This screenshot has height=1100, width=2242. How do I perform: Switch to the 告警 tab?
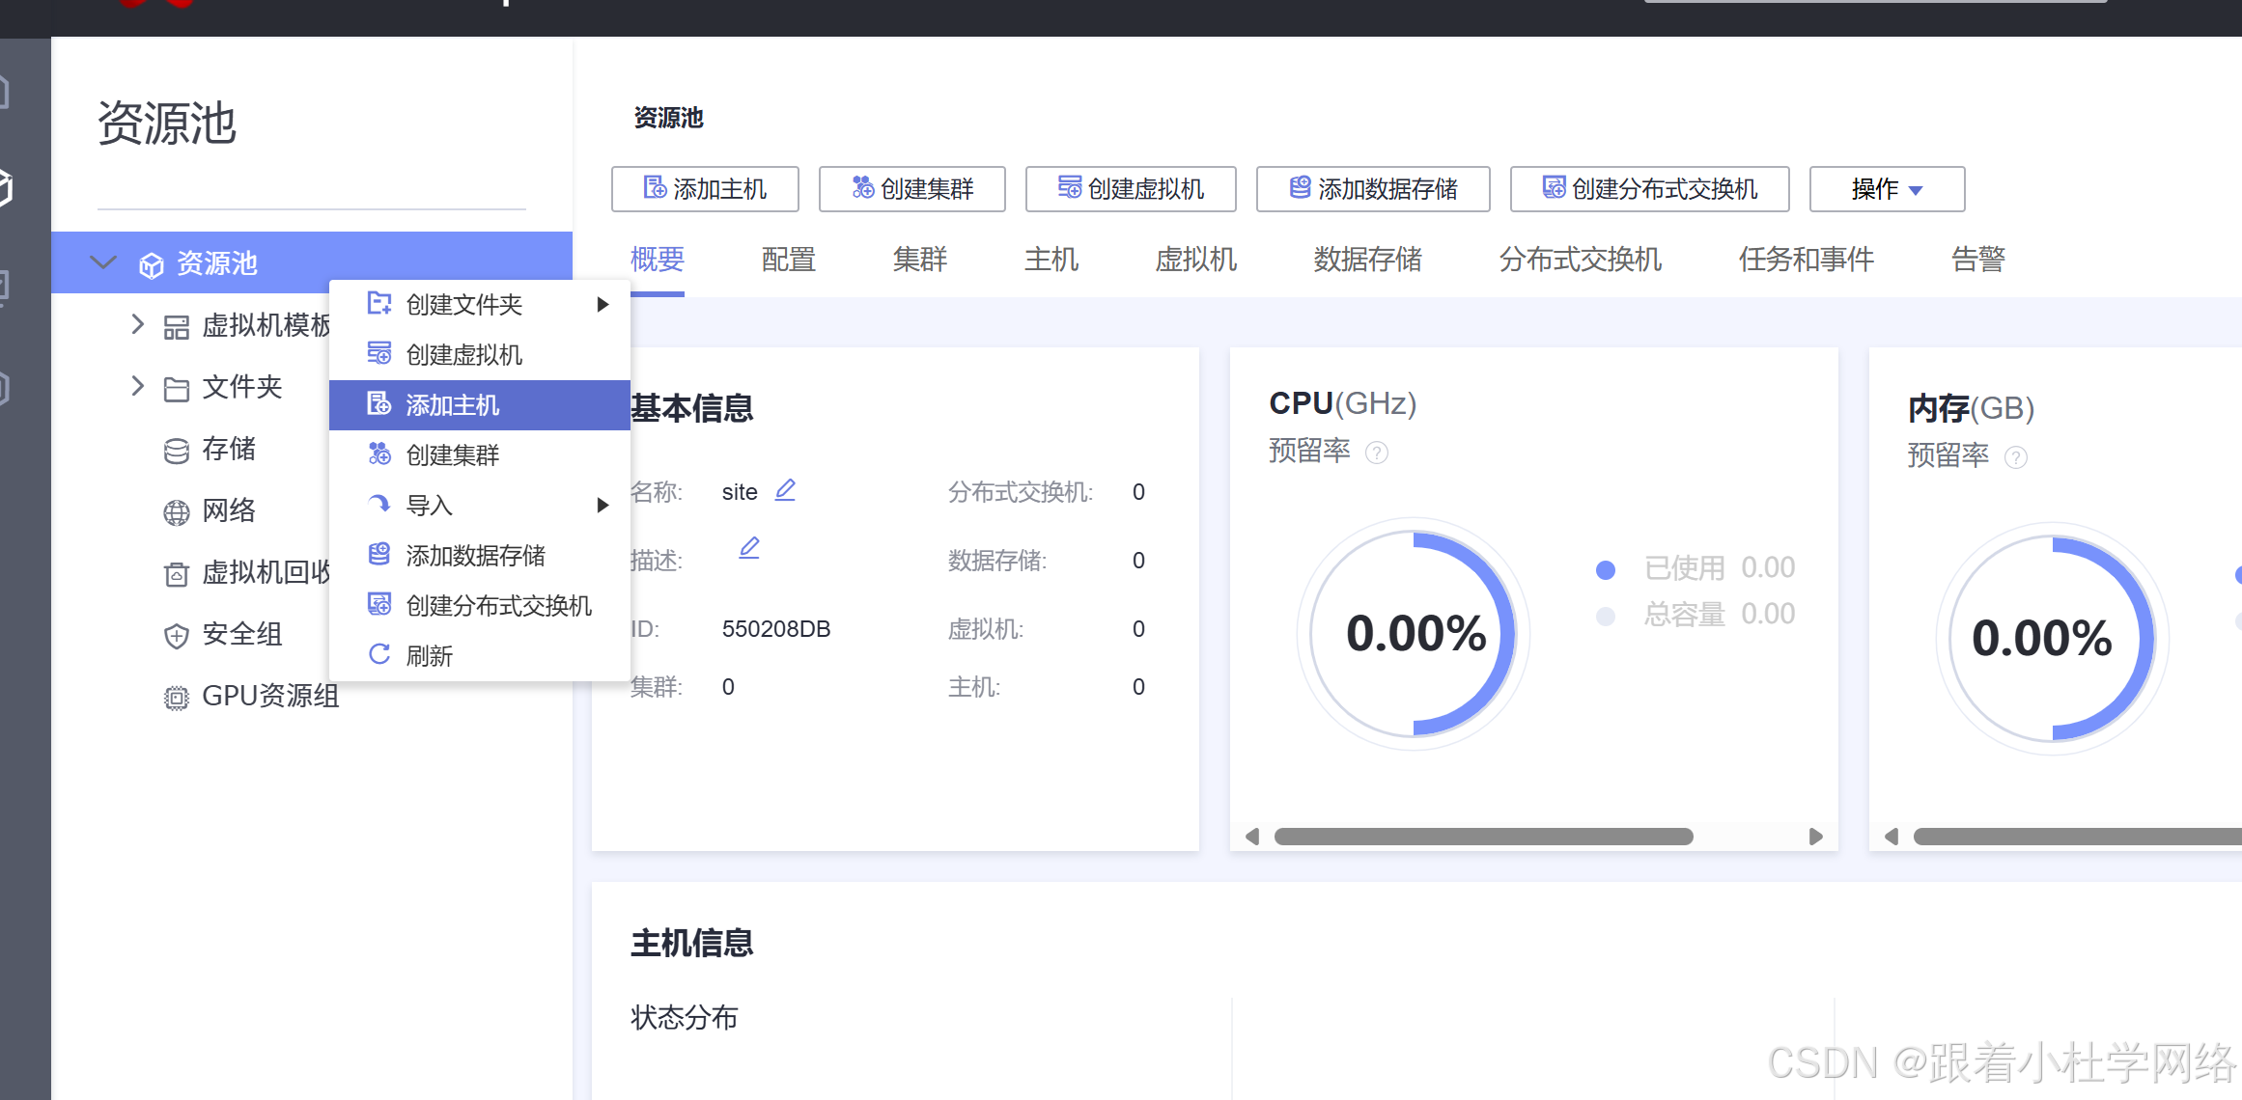1977,260
